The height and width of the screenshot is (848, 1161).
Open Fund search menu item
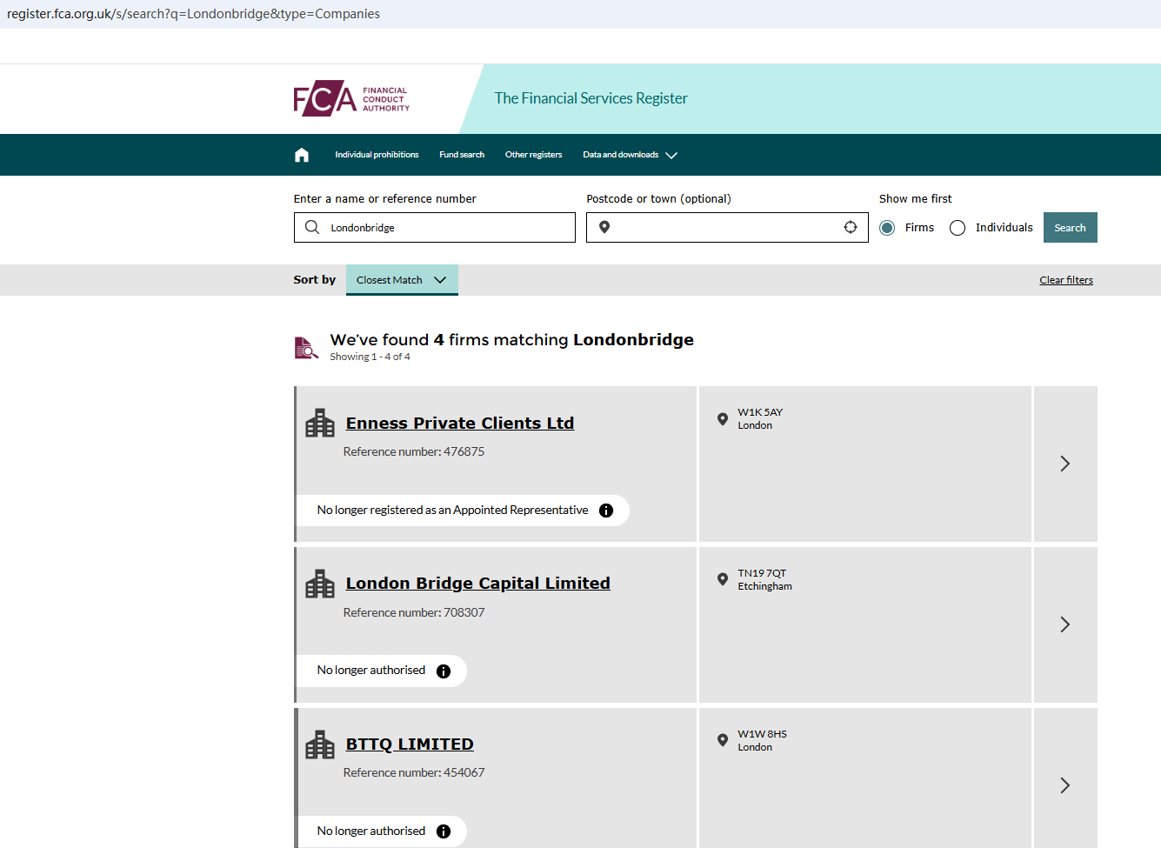462,155
